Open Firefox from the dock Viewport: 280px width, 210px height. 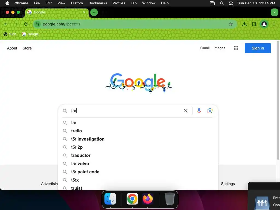coord(147,199)
